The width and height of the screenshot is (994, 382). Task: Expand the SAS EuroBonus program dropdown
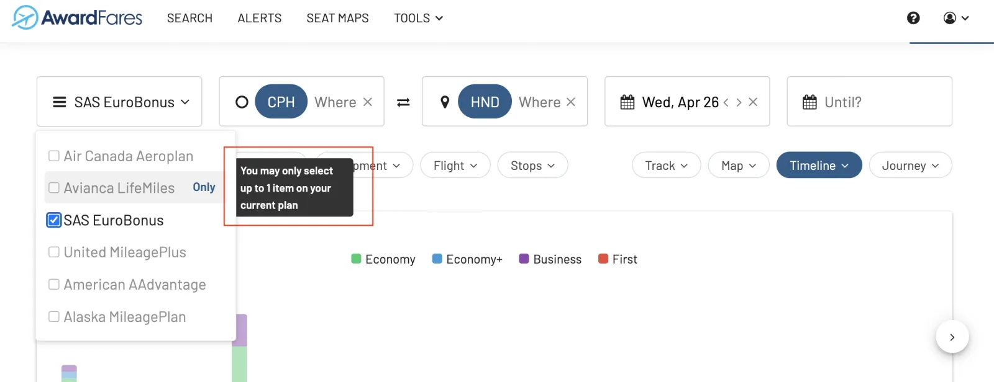pos(119,102)
